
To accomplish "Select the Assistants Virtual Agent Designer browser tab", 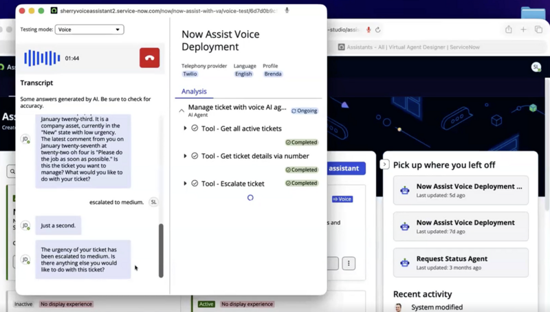I will tap(408, 47).
